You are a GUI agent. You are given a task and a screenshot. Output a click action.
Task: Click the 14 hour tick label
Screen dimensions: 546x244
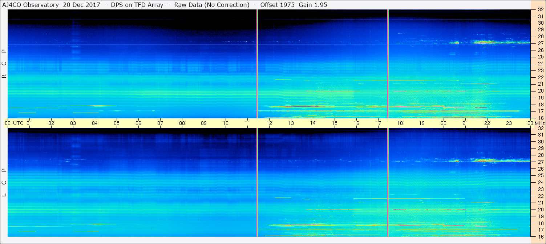[x=313, y=123]
